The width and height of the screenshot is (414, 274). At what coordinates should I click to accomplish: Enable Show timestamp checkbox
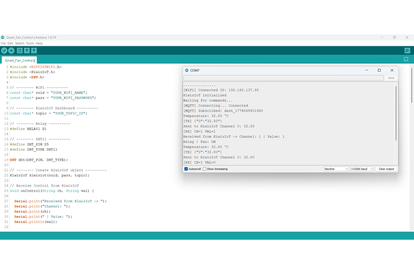pyautogui.click(x=205, y=169)
